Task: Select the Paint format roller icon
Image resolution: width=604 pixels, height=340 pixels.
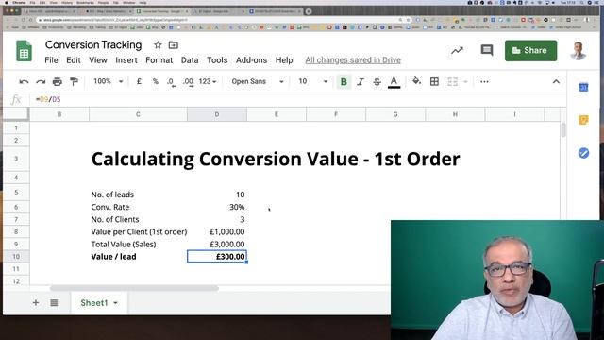Action: tap(74, 82)
